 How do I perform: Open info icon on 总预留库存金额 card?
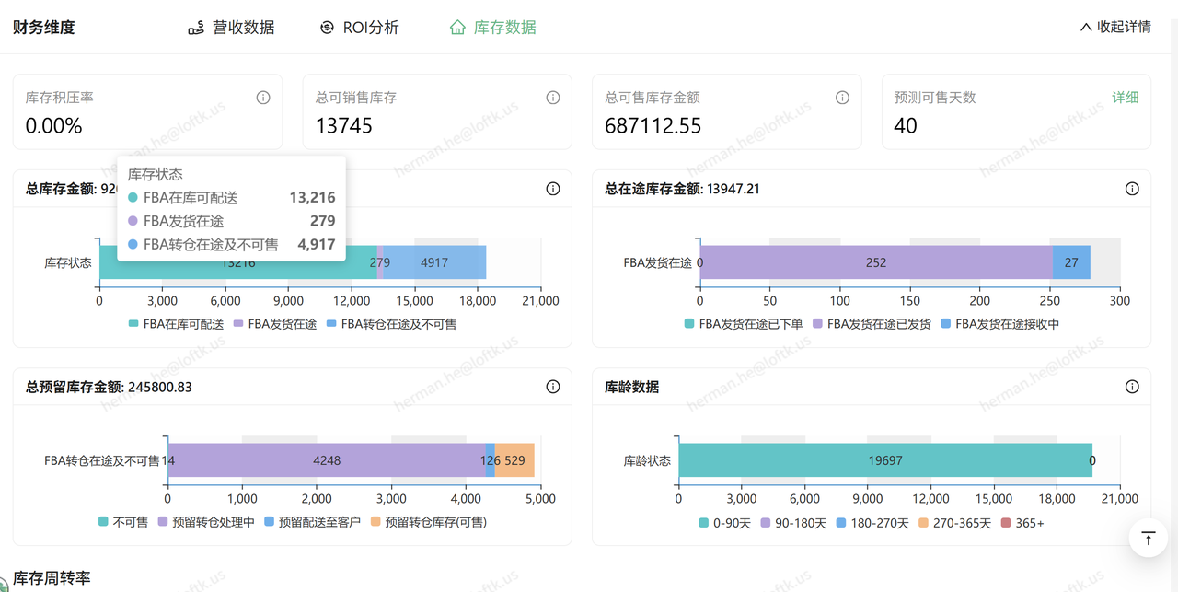553,387
